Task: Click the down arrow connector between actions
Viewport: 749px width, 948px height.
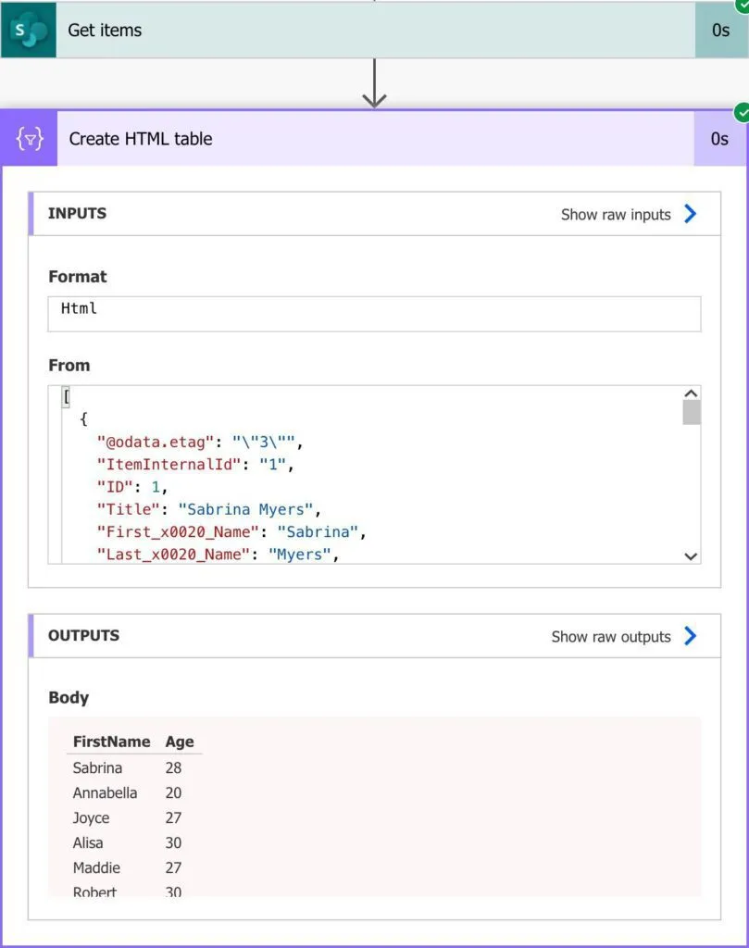Action: point(374,85)
